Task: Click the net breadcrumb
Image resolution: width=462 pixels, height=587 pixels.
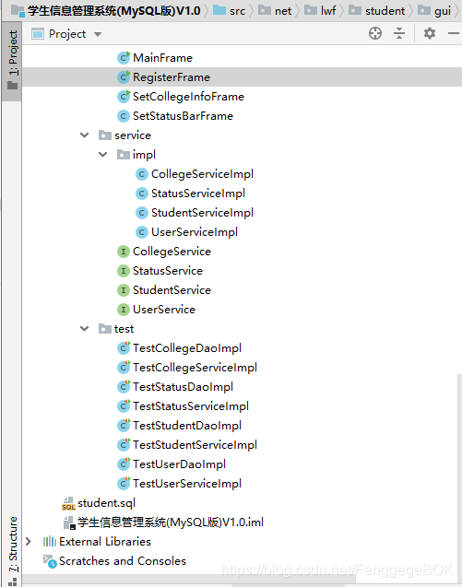Action: tap(274, 10)
